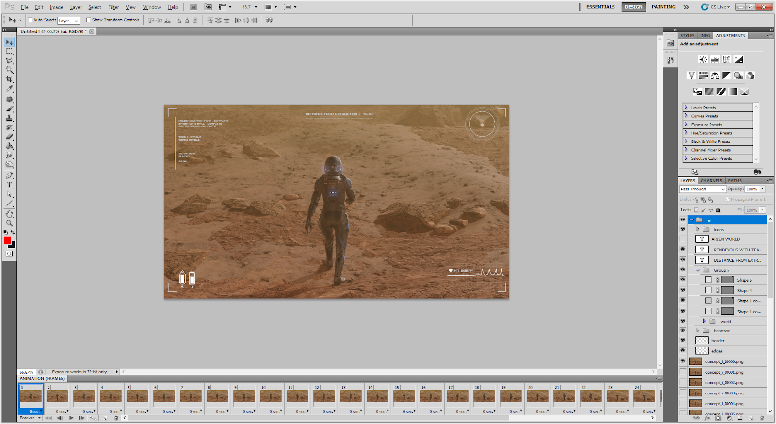Select the Crop tool
This screenshot has height=424, width=776.
[9, 79]
